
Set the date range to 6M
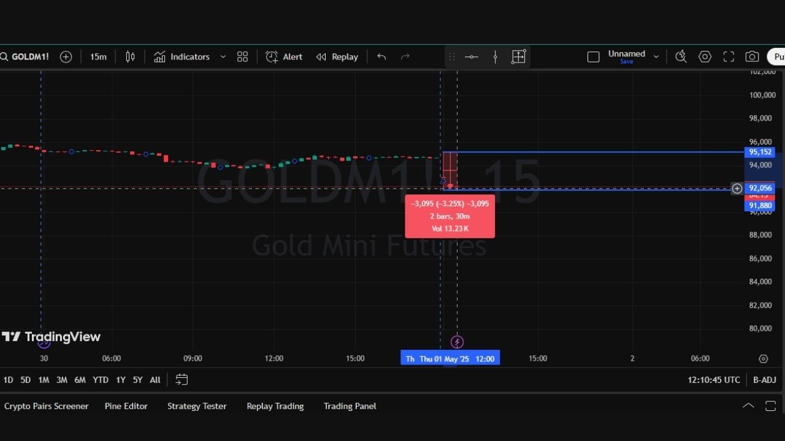click(x=80, y=380)
